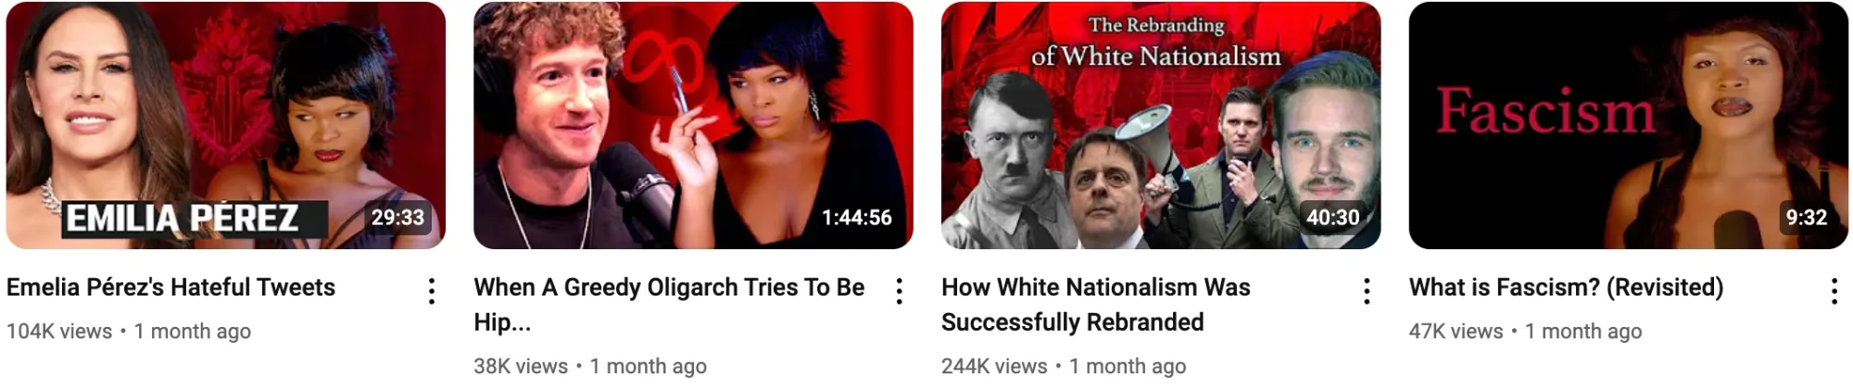The image size is (1853, 390).
Task: Open three-dot menu for What is Fascism? (Revisited)
Action: click(x=1834, y=292)
